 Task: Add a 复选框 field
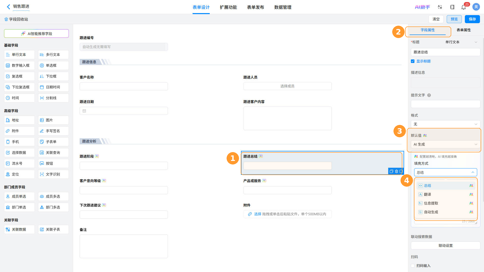point(19,76)
